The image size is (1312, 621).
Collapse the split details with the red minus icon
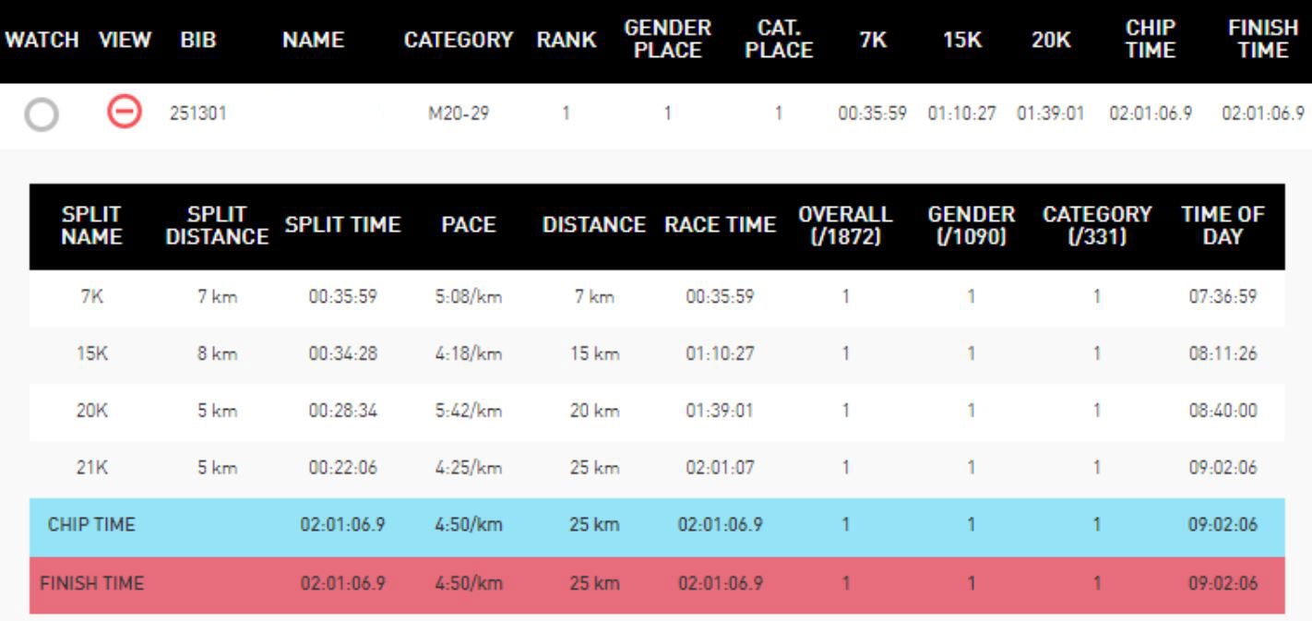(123, 113)
